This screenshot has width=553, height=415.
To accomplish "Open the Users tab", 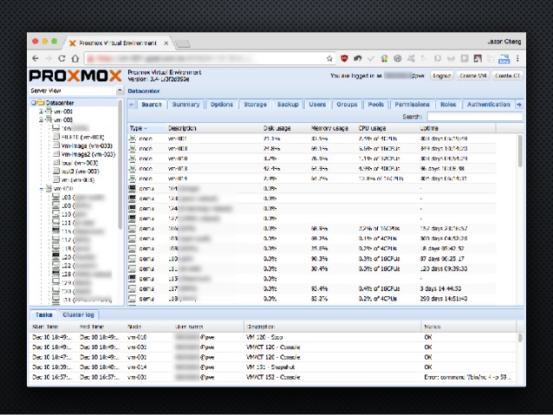I will click(x=317, y=104).
